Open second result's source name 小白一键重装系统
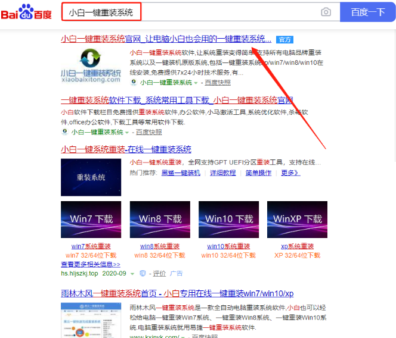The width and height of the screenshot is (396, 338). (x=97, y=132)
